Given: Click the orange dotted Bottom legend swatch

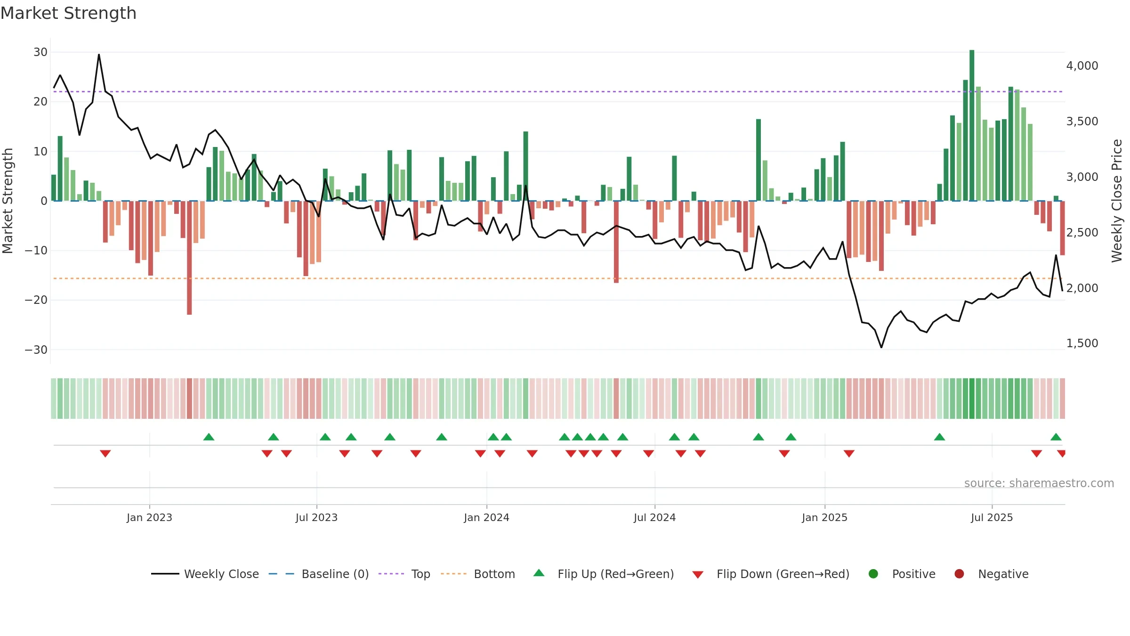Looking at the screenshot, I should (454, 574).
